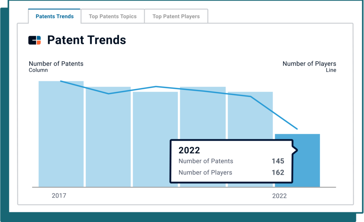Click the line endpoint above the 2022 column
This screenshot has width=364, height=222.
click(297, 129)
